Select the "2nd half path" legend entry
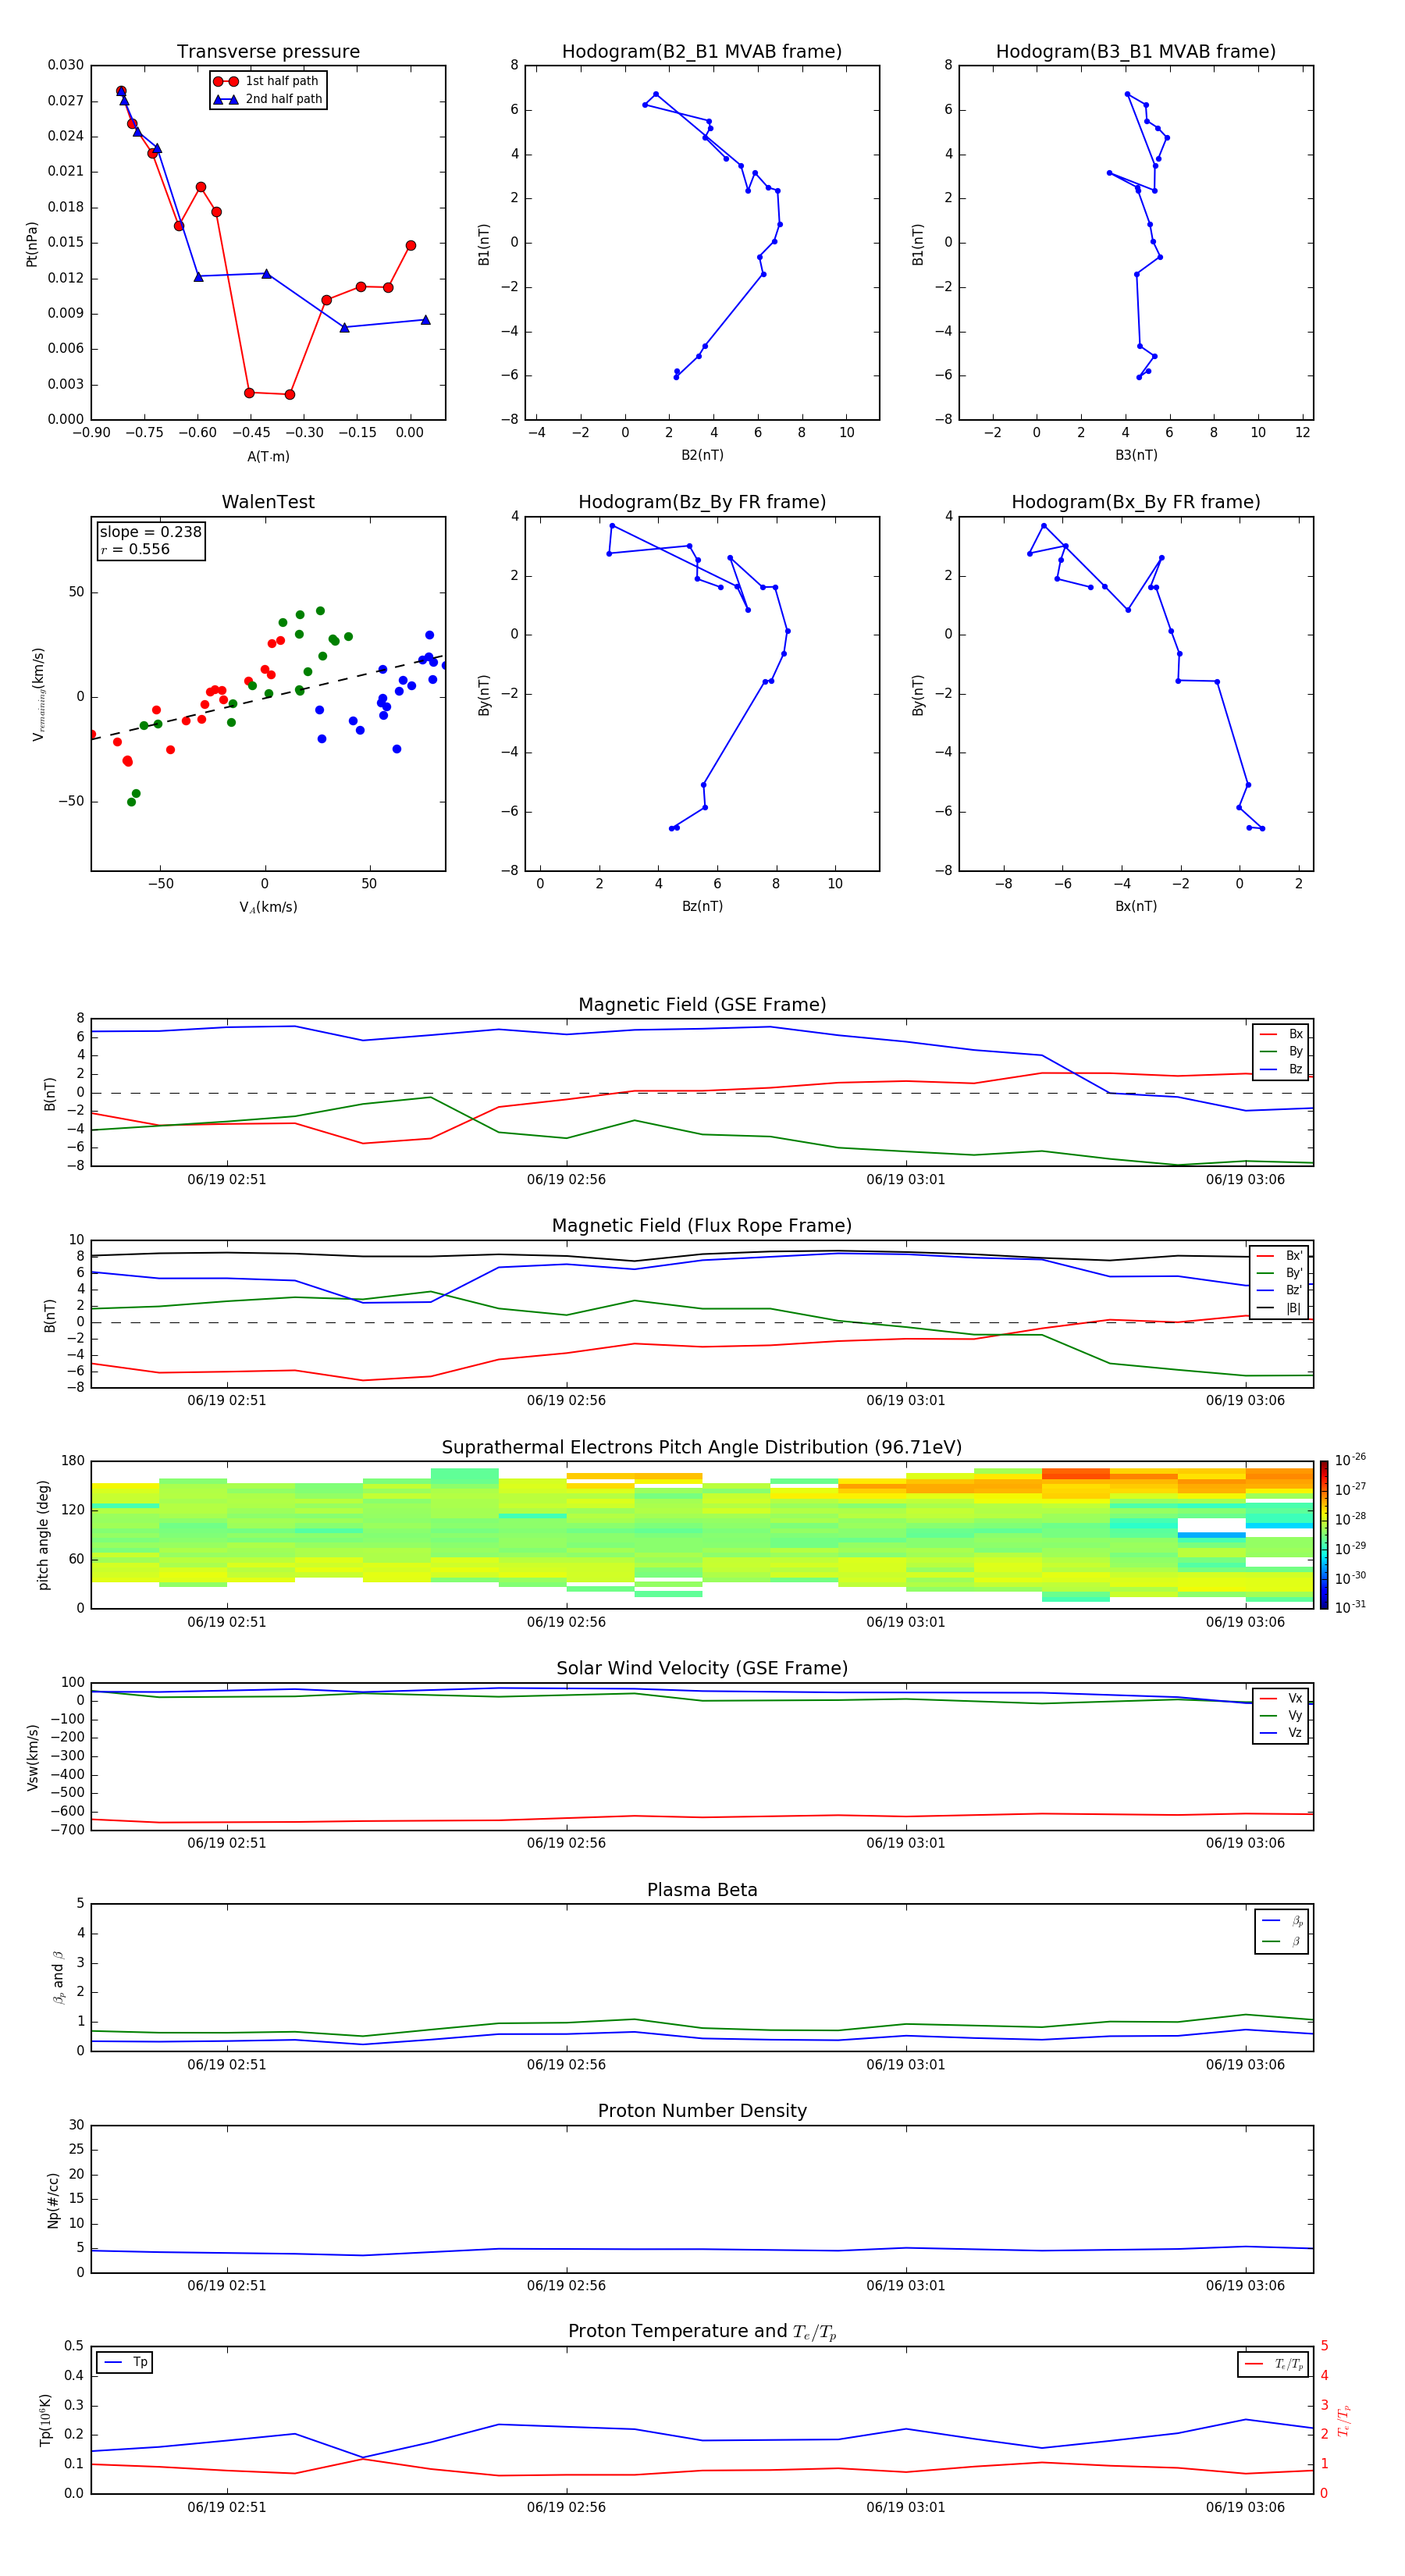 (267, 99)
